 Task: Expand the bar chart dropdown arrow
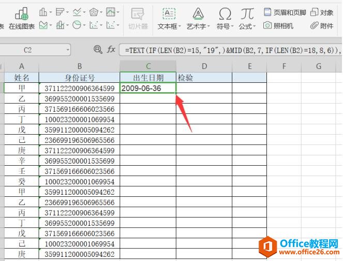[67, 12]
